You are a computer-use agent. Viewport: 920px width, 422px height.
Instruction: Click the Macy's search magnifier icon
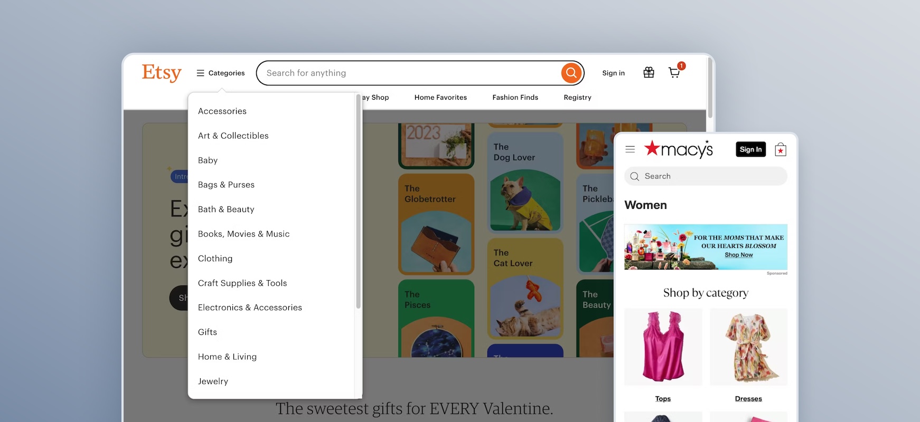click(x=635, y=177)
